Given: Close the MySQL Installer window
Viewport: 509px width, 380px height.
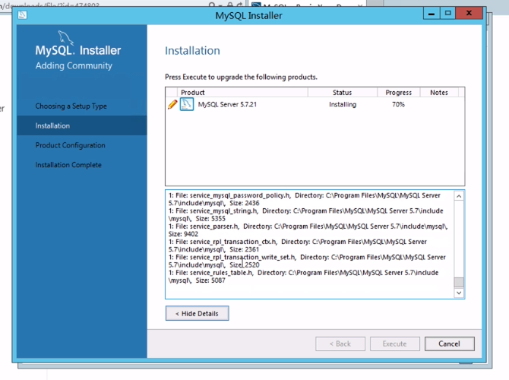Looking at the screenshot, I should [469, 14].
